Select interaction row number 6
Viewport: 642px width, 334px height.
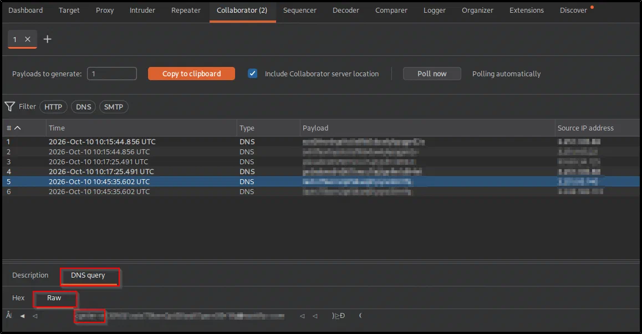pos(321,191)
